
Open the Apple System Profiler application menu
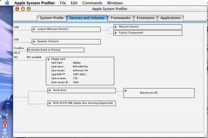(34, 3)
